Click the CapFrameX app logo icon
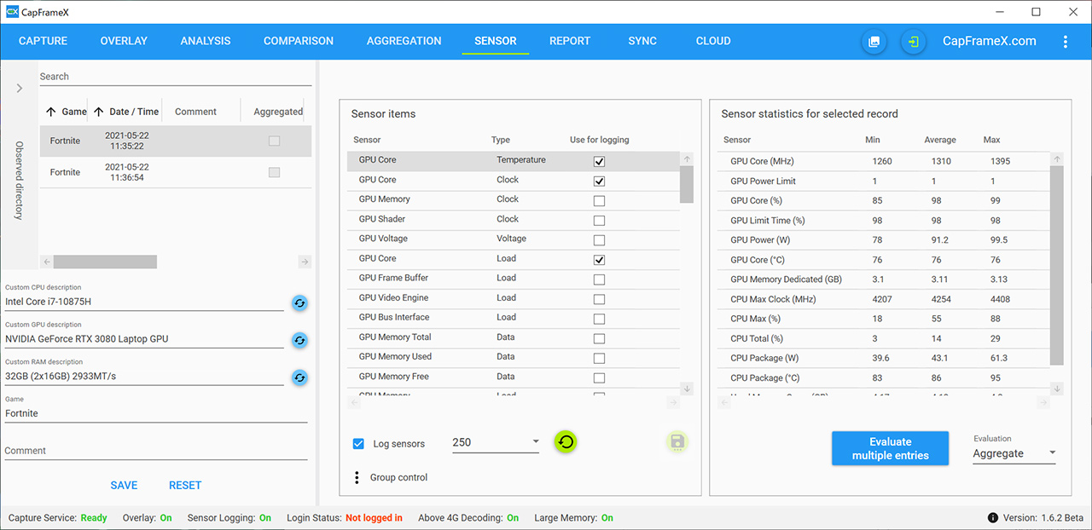Viewport: 1092px width, 530px height. point(12,12)
